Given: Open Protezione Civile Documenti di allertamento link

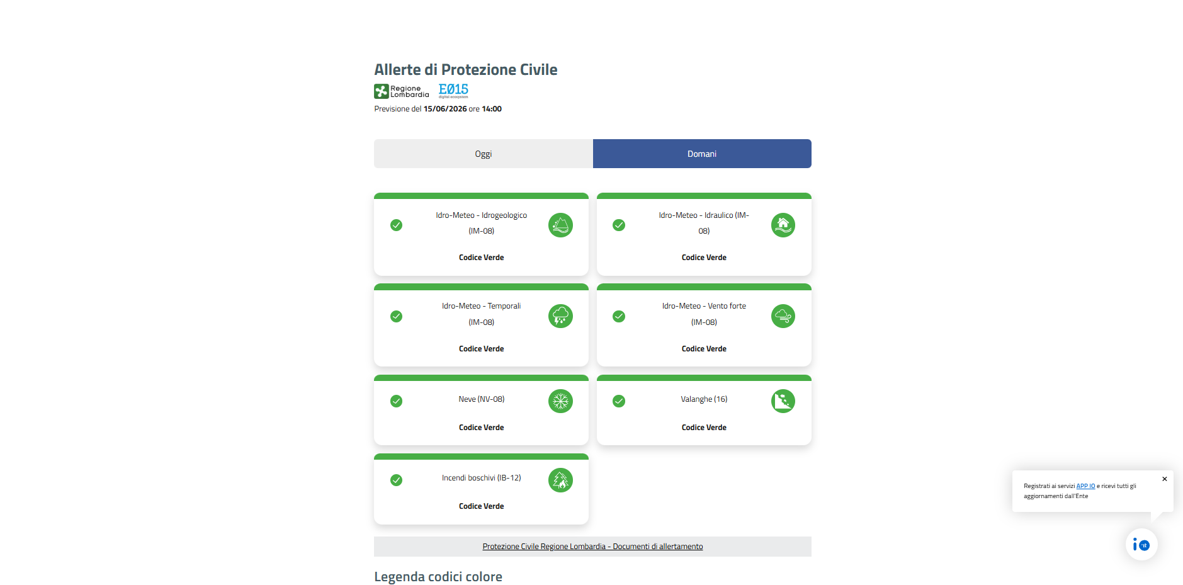Looking at the screenshot, I should pos(592,547).
